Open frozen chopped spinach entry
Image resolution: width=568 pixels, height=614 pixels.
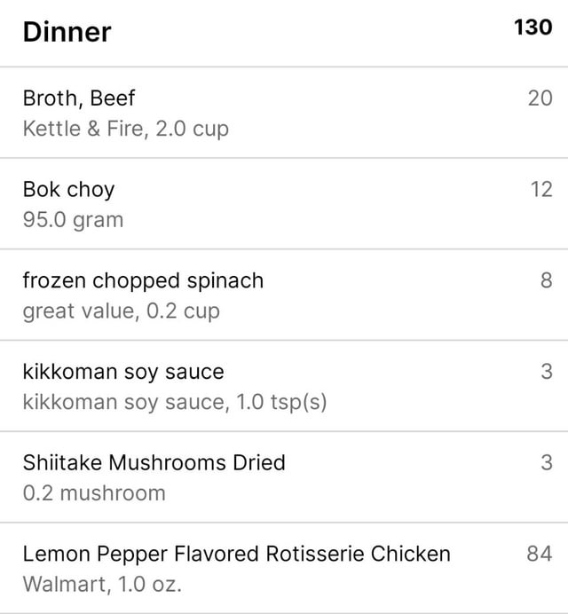pos(284,295)
